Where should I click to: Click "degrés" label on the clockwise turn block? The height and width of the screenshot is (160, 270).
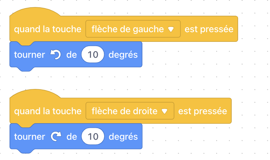pos(123,137)
